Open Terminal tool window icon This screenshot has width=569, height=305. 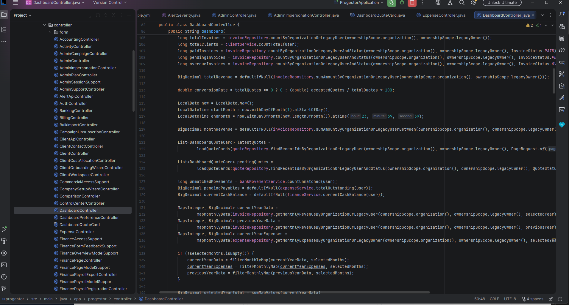4,265
